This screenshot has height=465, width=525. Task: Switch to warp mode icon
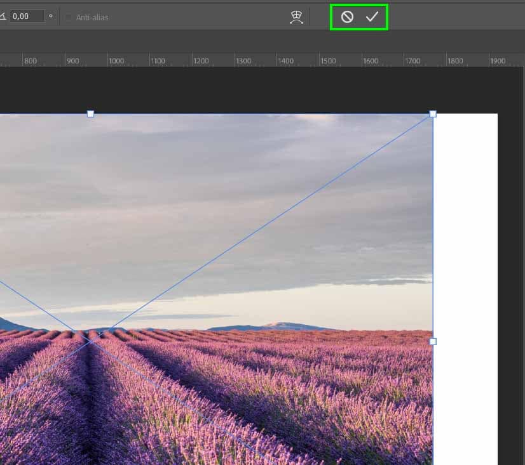click(x=296, y=17)
